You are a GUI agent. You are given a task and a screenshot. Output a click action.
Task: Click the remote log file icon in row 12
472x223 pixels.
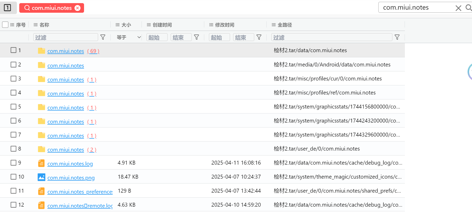tap(41, 205)
